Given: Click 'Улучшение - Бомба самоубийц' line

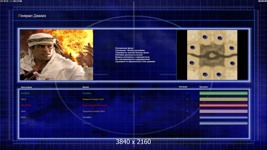Looking at the screenshot, I should tap(130, 50).
